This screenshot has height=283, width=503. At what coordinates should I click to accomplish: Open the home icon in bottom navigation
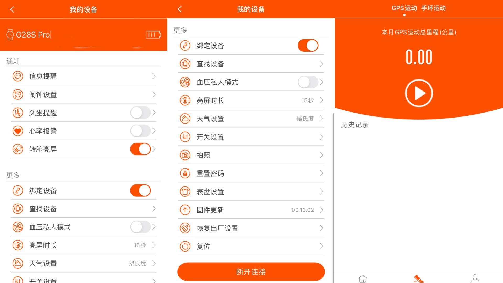(363, 279)
